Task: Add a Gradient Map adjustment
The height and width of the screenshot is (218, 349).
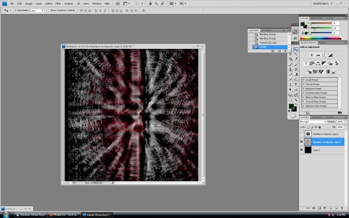Action: click(327, 72)
